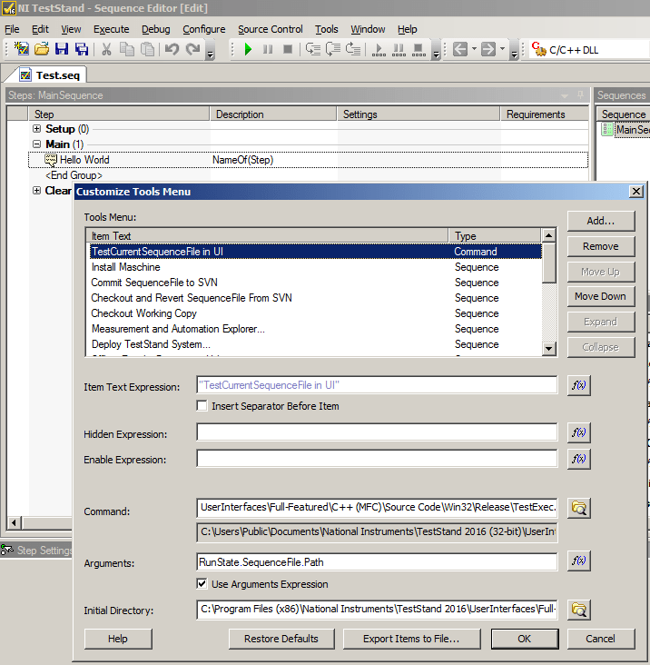Open the Source Control menu
Viewport: 650px width, 665px height.
point(270,29)
